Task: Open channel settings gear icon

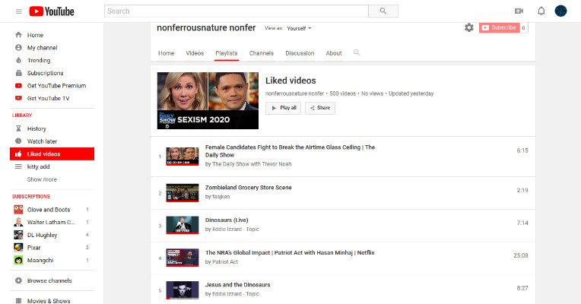Action: pos(469,27)
